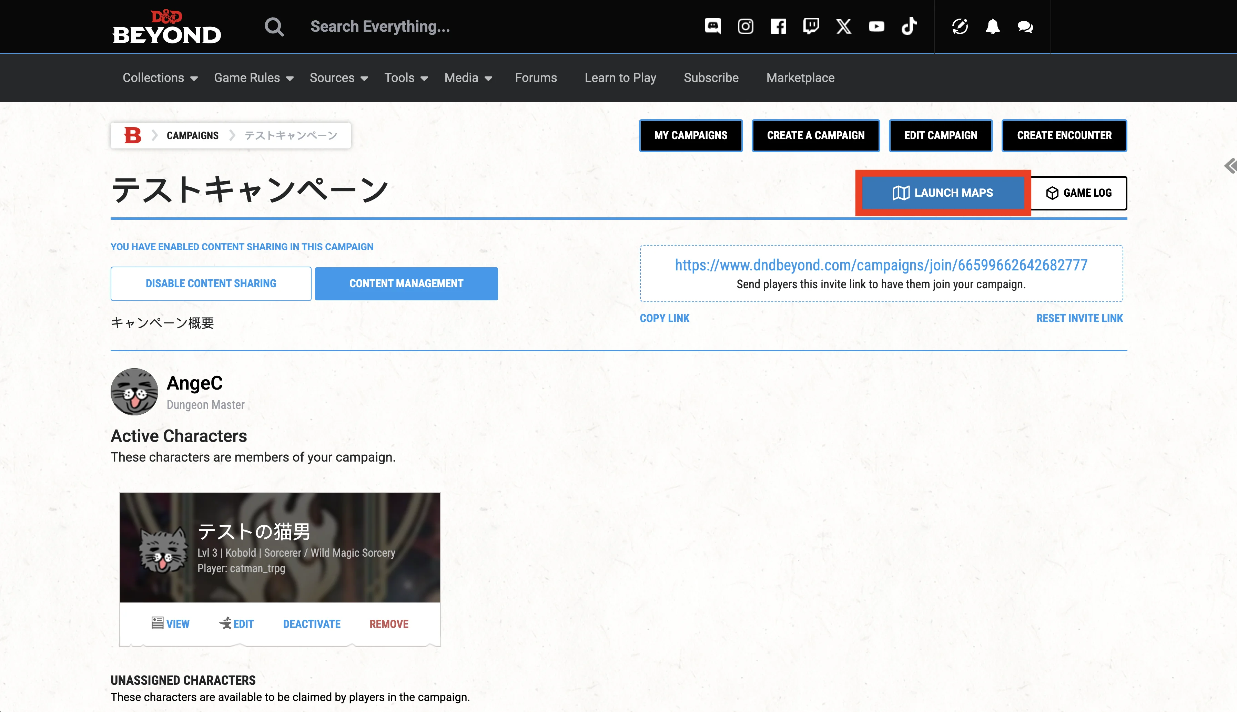
Task: Expand the Media dropdown menu
Action: tap(468, 78)
